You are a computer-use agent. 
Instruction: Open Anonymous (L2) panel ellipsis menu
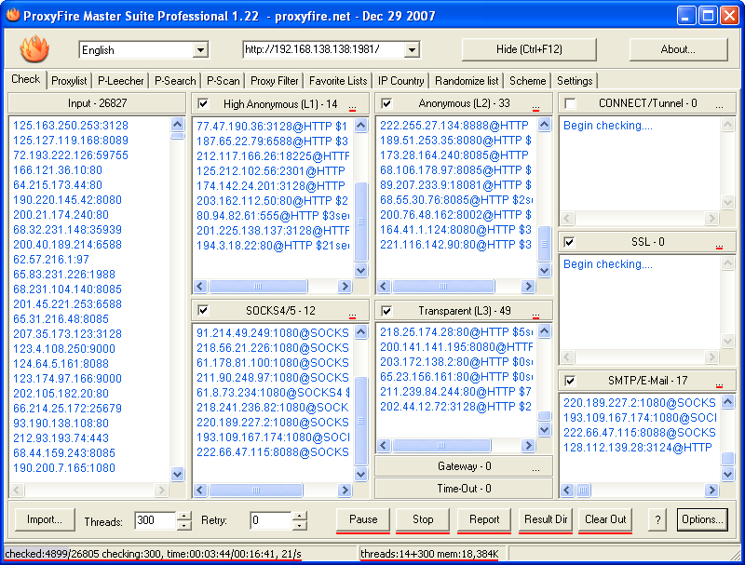[x=536, y=105]
